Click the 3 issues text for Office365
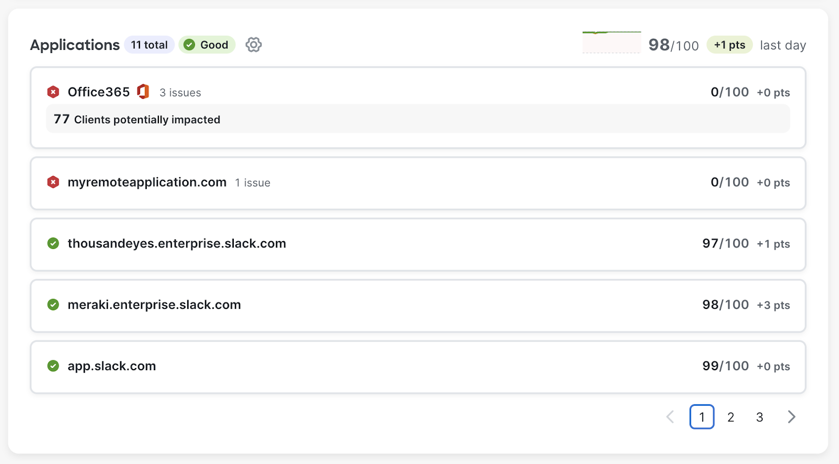The height and width of the screenshot is (464, 839). point(180,93)
